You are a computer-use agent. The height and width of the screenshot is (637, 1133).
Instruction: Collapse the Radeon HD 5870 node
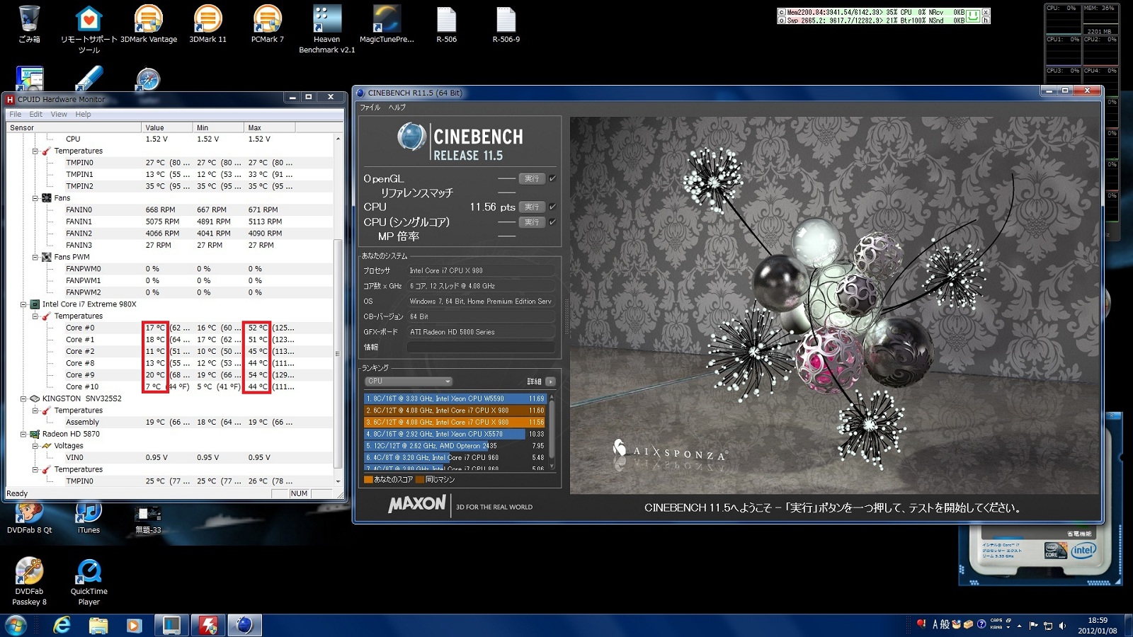(x=23, y=434)
